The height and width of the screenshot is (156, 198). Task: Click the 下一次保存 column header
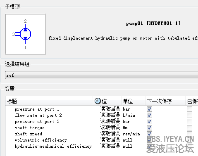click(x=165, y=101)
